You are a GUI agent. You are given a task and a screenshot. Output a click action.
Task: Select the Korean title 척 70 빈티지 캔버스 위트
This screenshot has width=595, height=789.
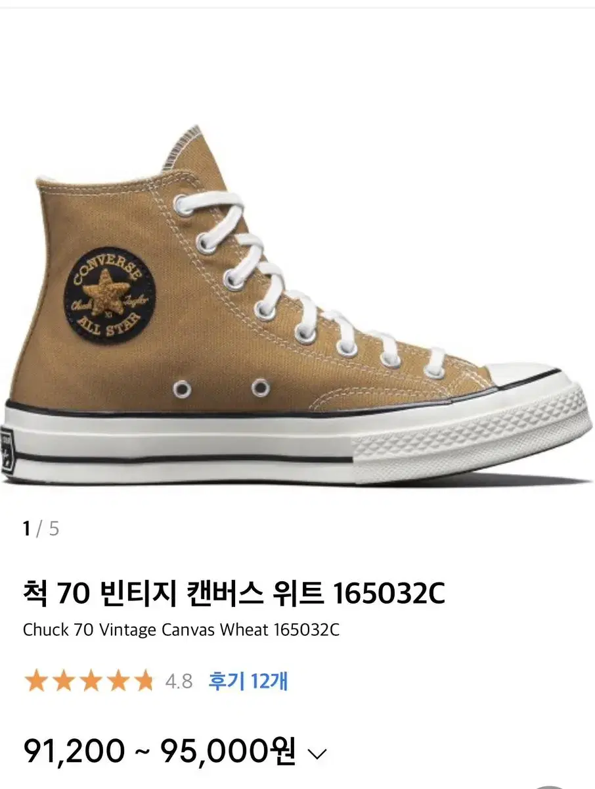click(x=175, y=594)
